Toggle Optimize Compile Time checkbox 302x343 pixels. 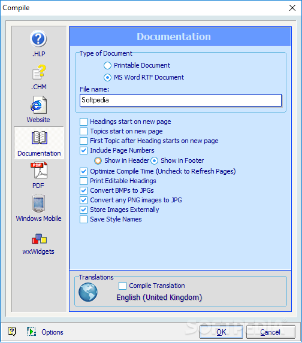point(83,171)
